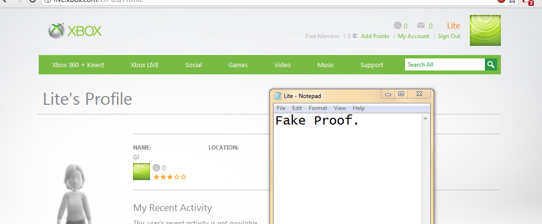Click the NAME: label
Screen dimensions: 542x224
click(142, 148)
